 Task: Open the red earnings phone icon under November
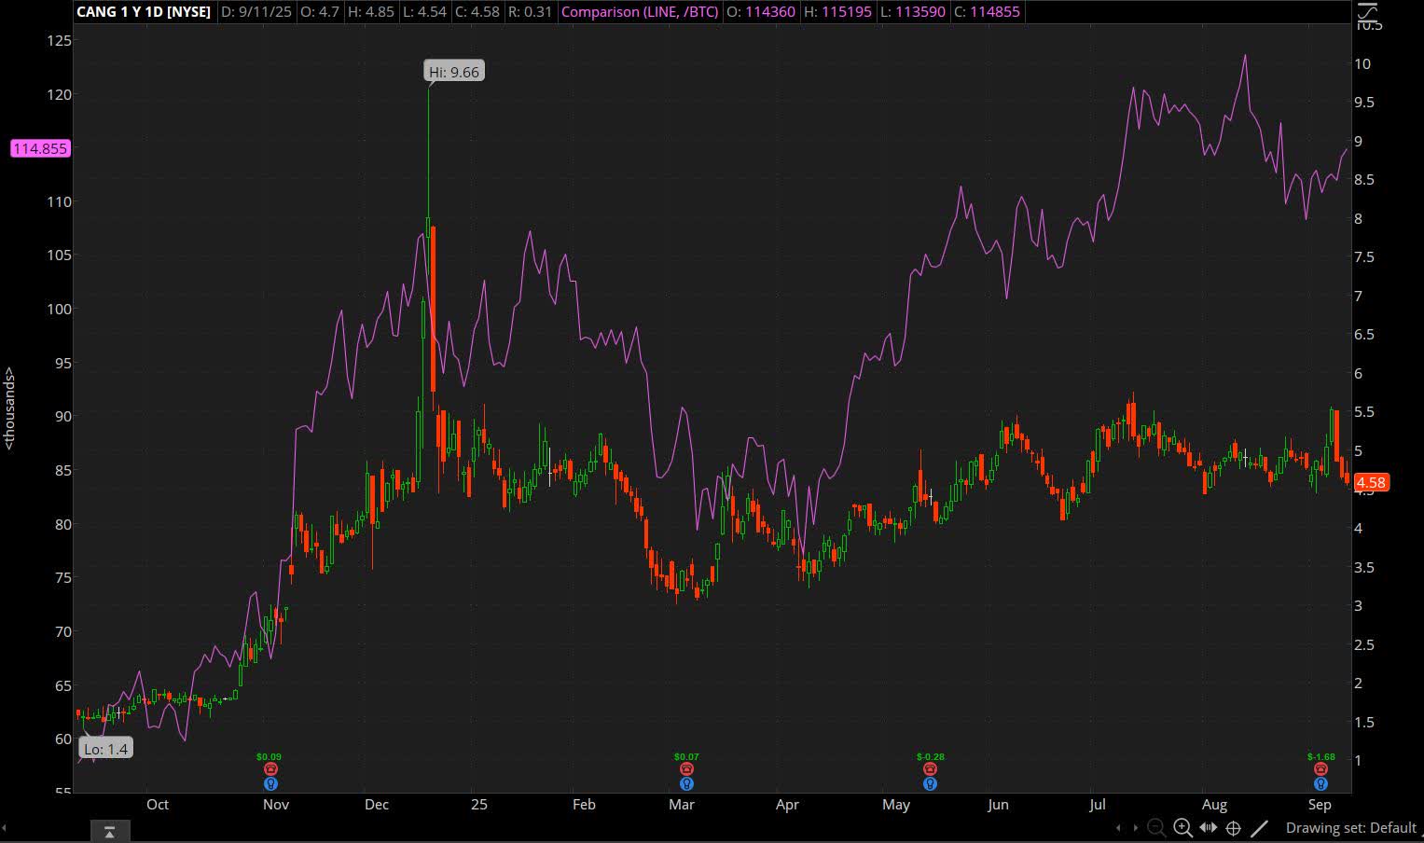270,768
